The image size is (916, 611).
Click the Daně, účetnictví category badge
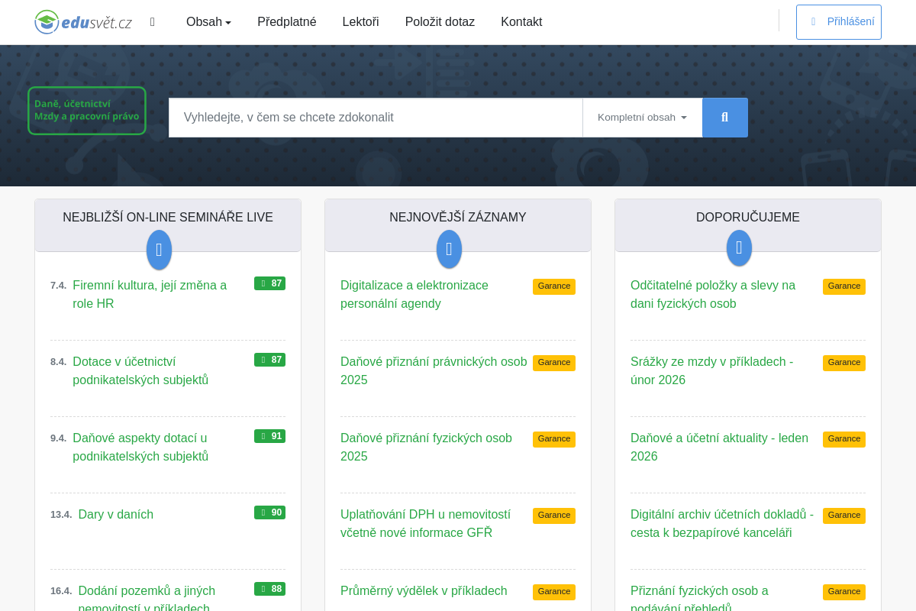[87, 111]
